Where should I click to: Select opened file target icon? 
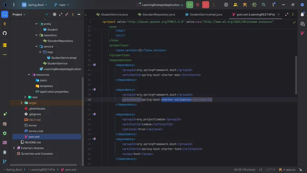tap(55, 14)
